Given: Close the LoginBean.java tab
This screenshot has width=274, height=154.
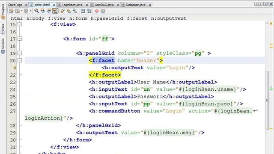Looking at the screenshot, I should click(87, 5).
